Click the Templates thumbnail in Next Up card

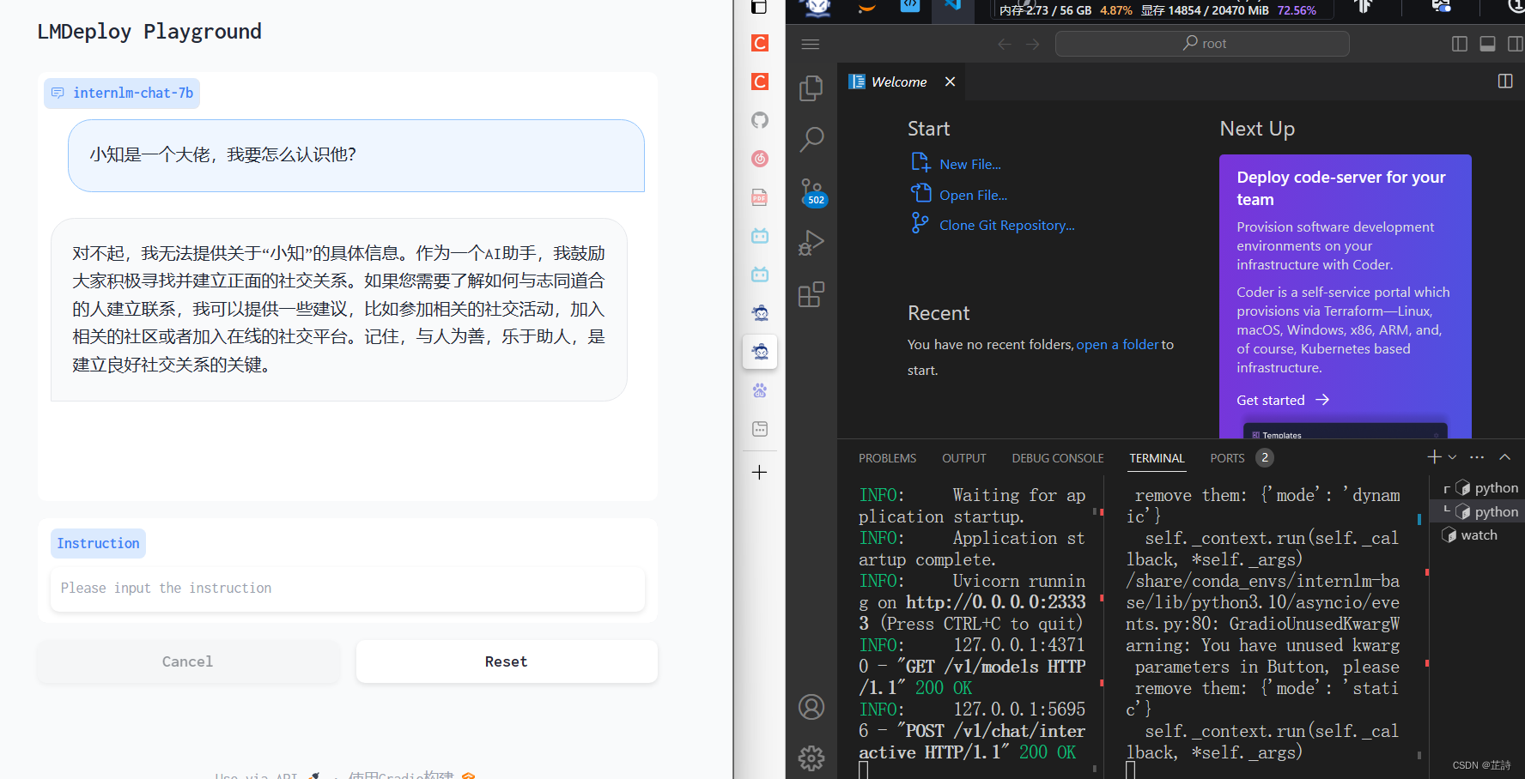[1346, 431]
